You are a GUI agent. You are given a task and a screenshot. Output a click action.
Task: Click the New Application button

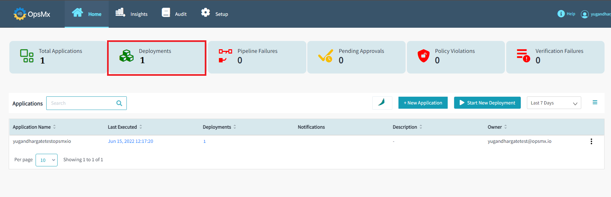click(423, 103)
